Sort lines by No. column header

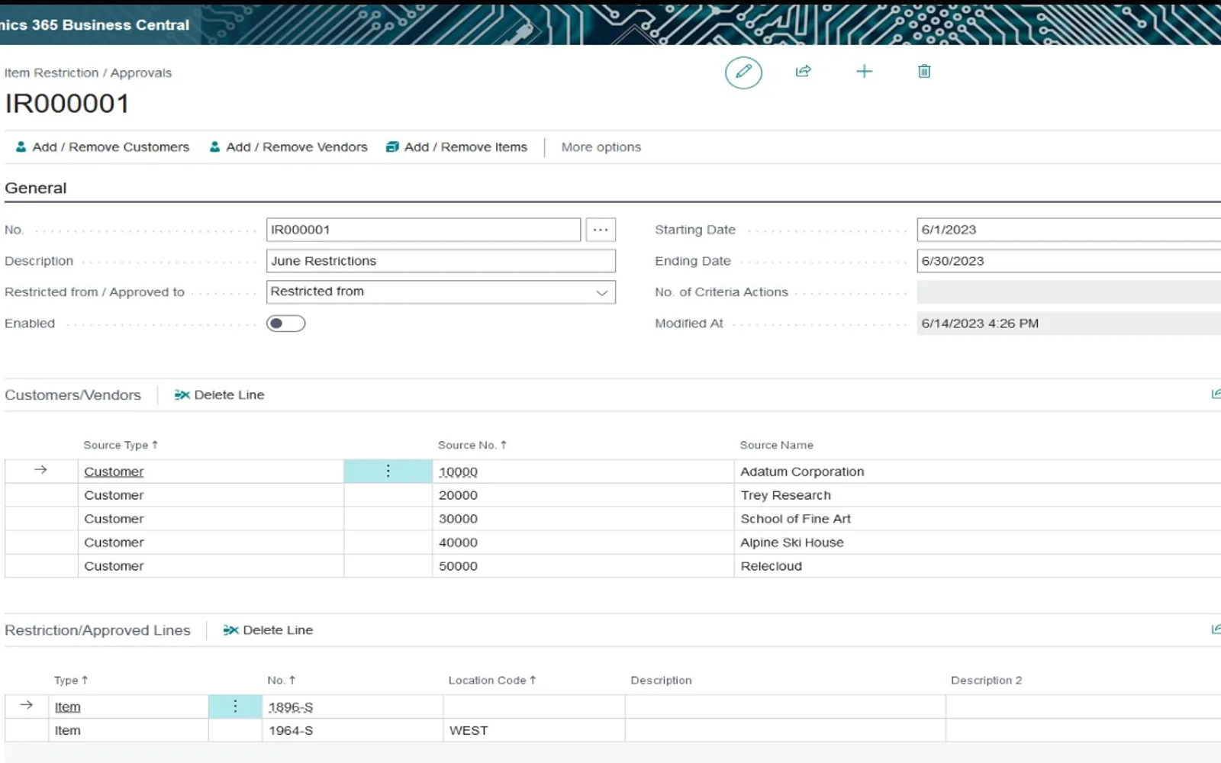click(x=281, y=680)
